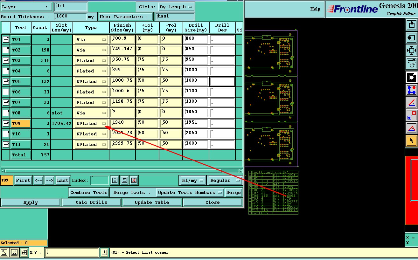The height and width of the screenshot is (260, 418).
Task: Click the Calc Drills button
Action: tap(91, 202)
